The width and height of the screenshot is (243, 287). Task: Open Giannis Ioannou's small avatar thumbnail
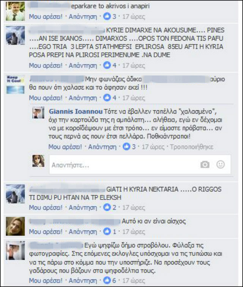(x=38, y=112)
